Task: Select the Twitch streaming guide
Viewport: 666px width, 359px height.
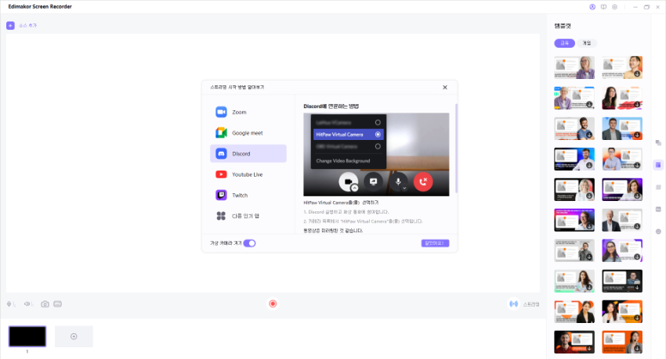Action: click(x=248, y=195)
